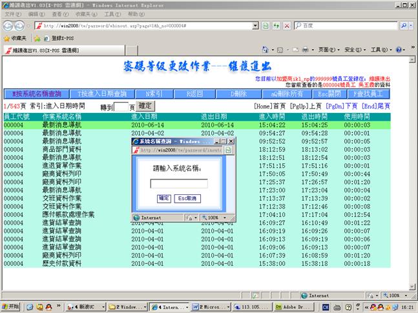418x313 pixels.
Task: Click the 確定 button in the popup dialog
Action: 164,199
